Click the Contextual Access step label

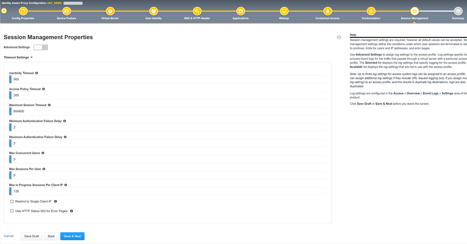coord(328,18)
